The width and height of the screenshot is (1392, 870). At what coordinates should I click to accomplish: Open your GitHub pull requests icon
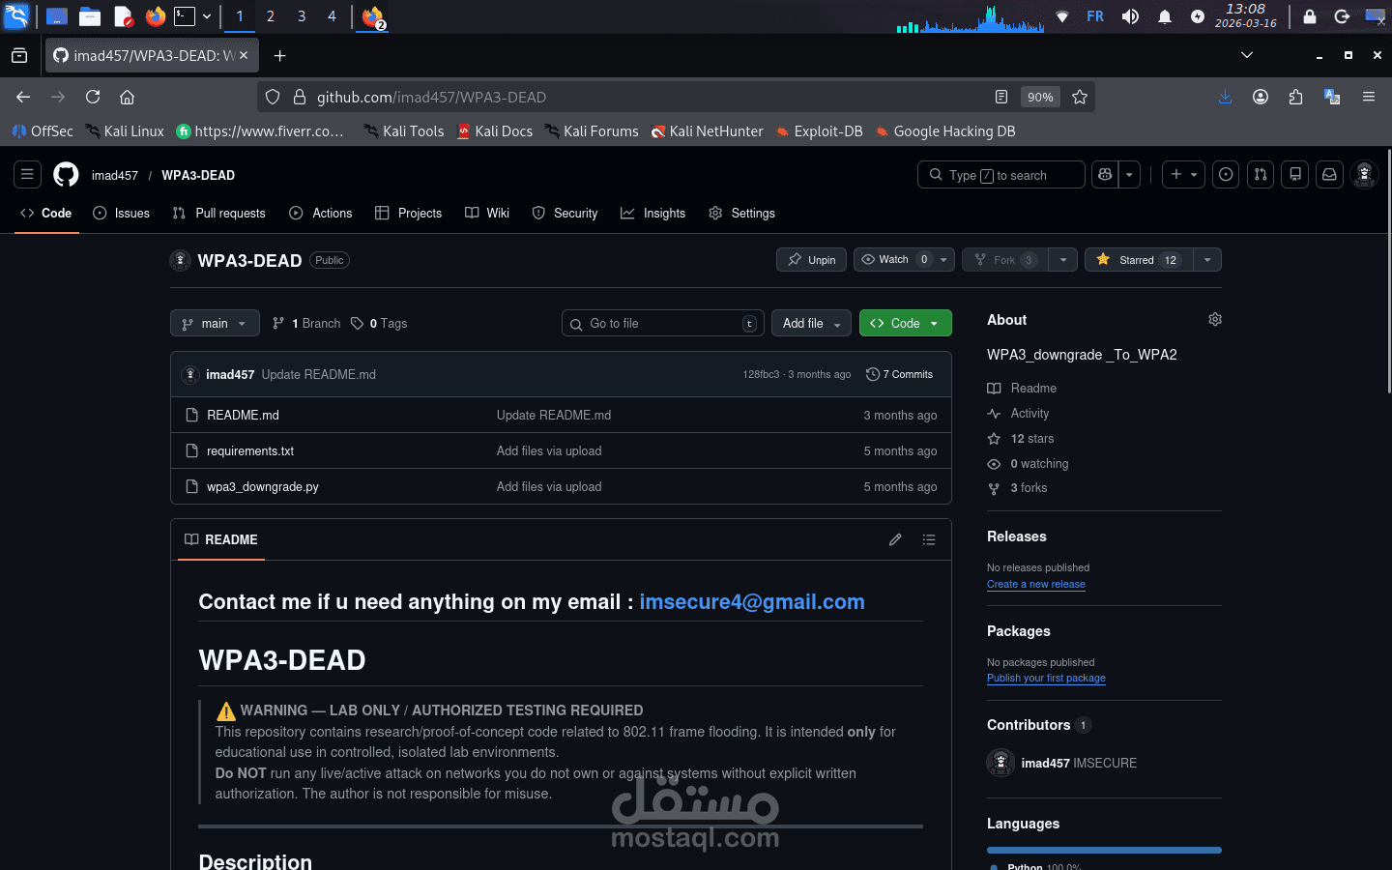coord(1260,174)
